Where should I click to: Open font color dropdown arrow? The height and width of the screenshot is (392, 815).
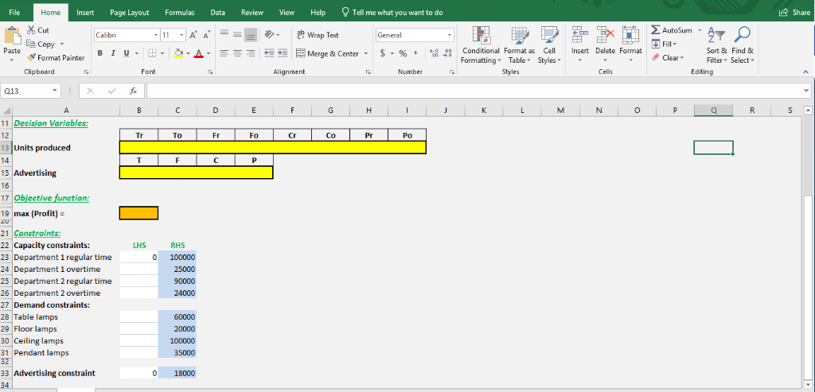(x=208, y=53)
